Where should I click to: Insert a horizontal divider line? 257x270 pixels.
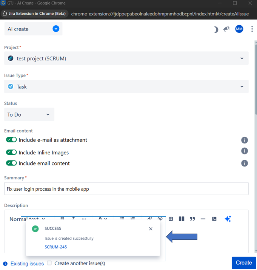[203, 219]
